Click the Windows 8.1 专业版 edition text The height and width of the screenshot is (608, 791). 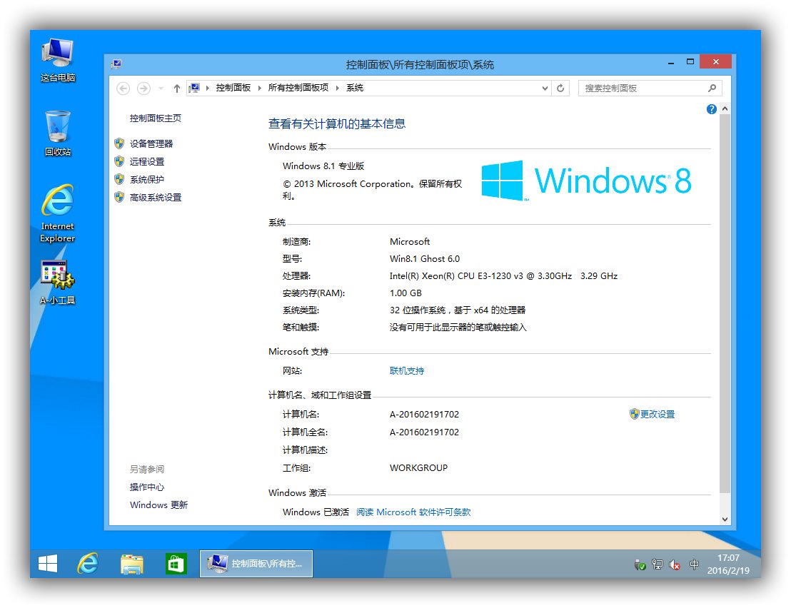[323, 166]
